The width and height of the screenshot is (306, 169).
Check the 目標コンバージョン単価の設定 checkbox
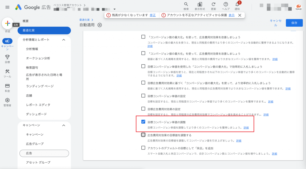tap(143, 96)
